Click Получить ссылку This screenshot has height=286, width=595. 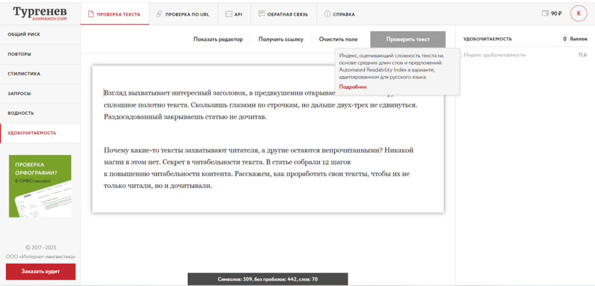coord(281,40)
